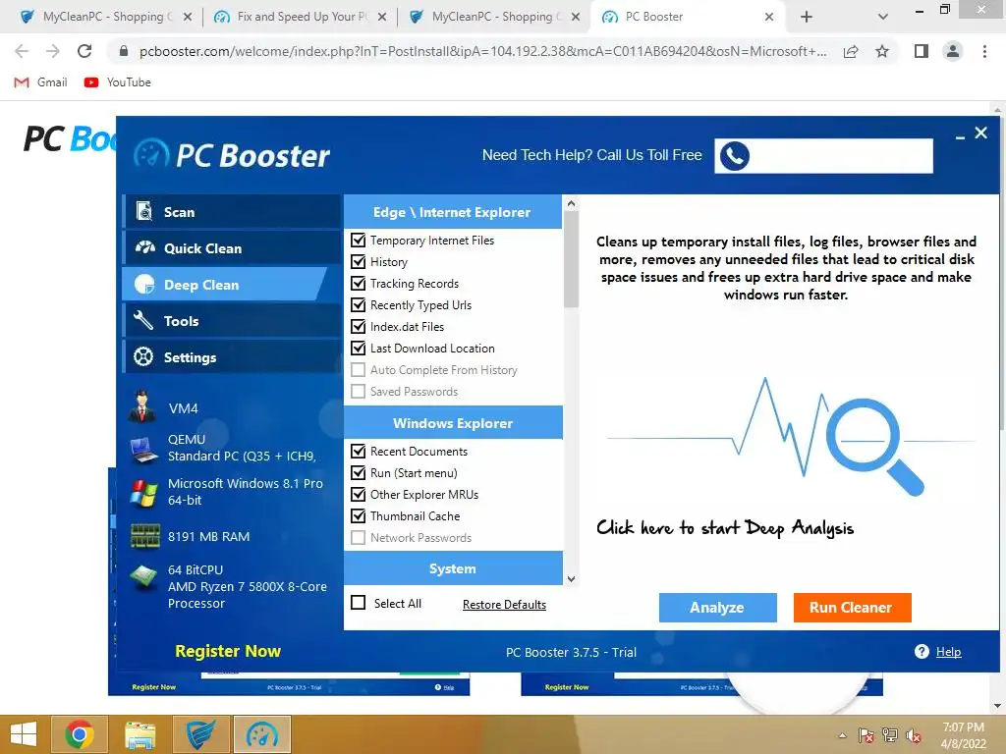Open the Settings section
Image resolution: width=1006 pixels, height=754 pixels.
pyautogui.click(x=232, y=357)
